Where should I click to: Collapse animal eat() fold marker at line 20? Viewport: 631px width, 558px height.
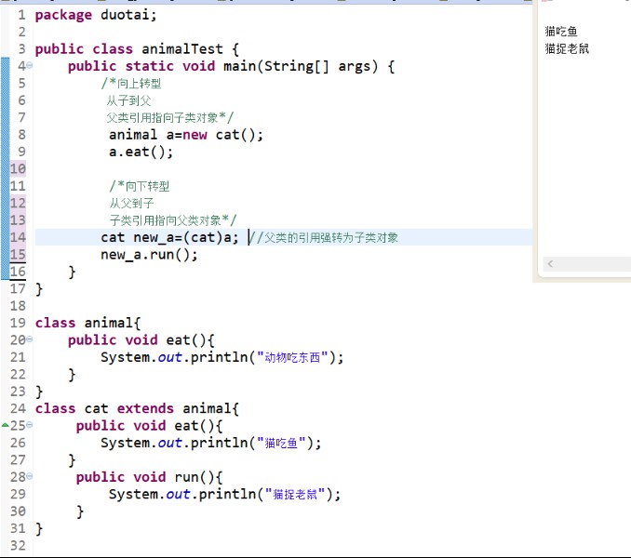point(30,339)
